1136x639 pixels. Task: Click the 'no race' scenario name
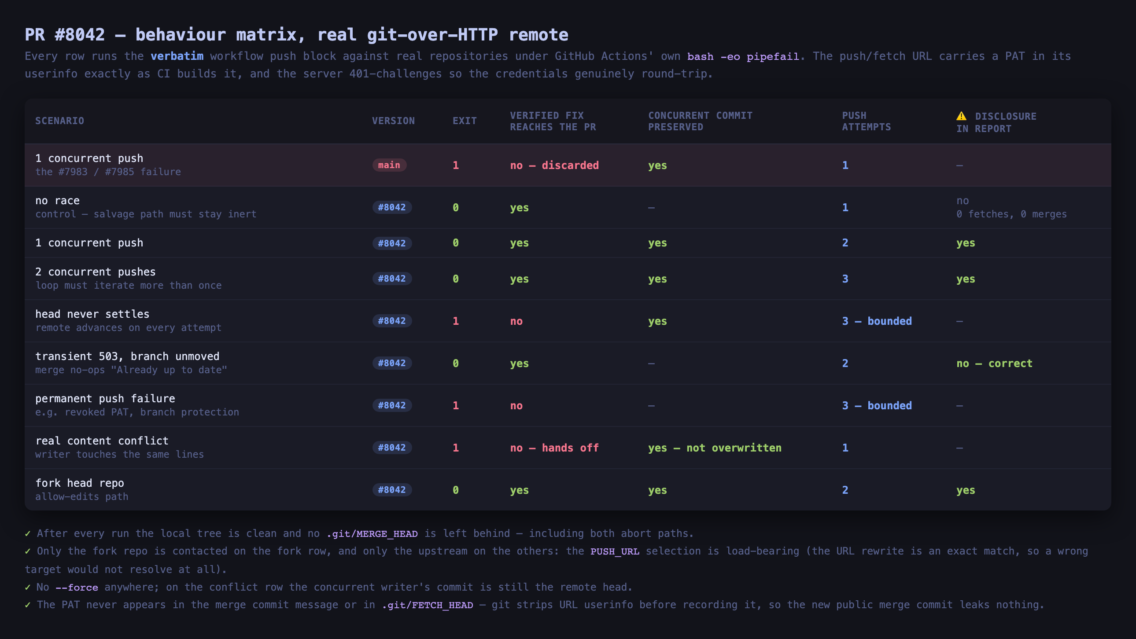point(57,201)
